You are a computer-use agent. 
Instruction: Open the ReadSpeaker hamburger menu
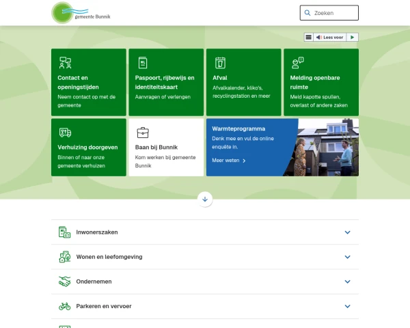tap(309, 37)
